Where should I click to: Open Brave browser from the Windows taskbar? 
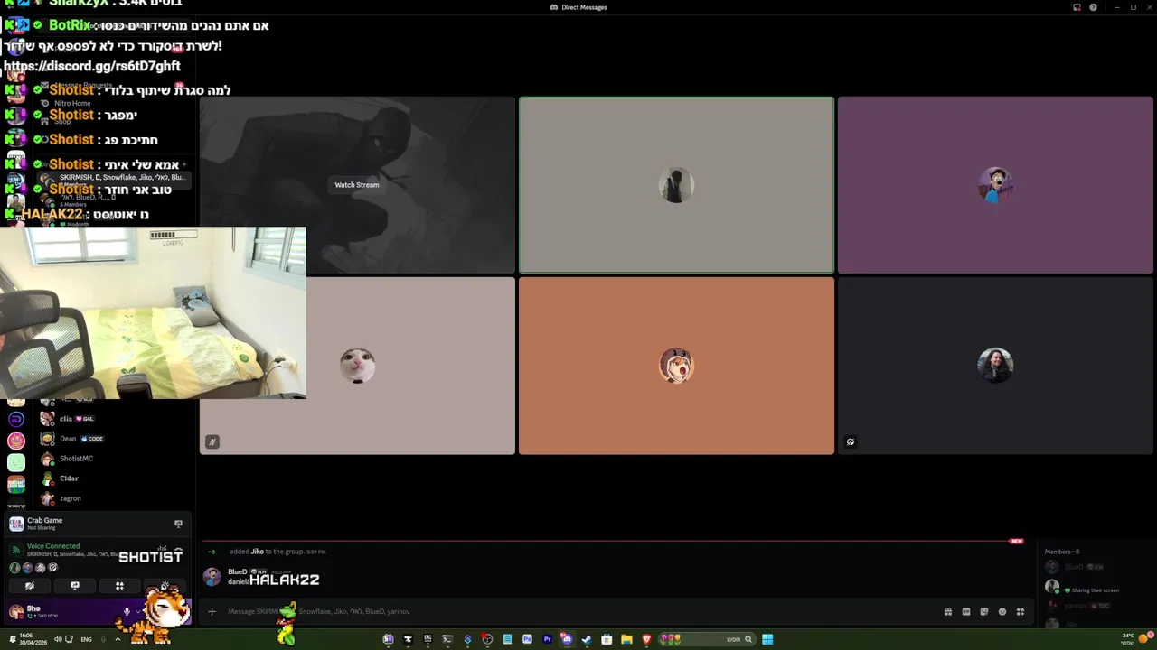click(646, 639)
